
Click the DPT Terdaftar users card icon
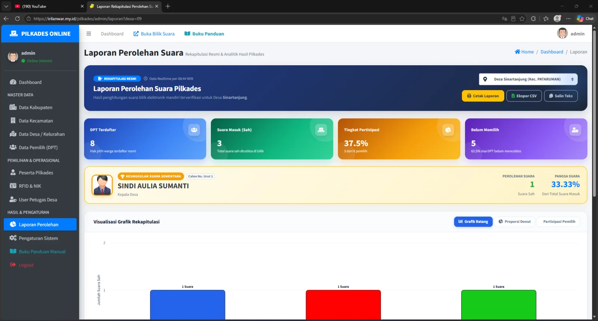tap(194, 130)
